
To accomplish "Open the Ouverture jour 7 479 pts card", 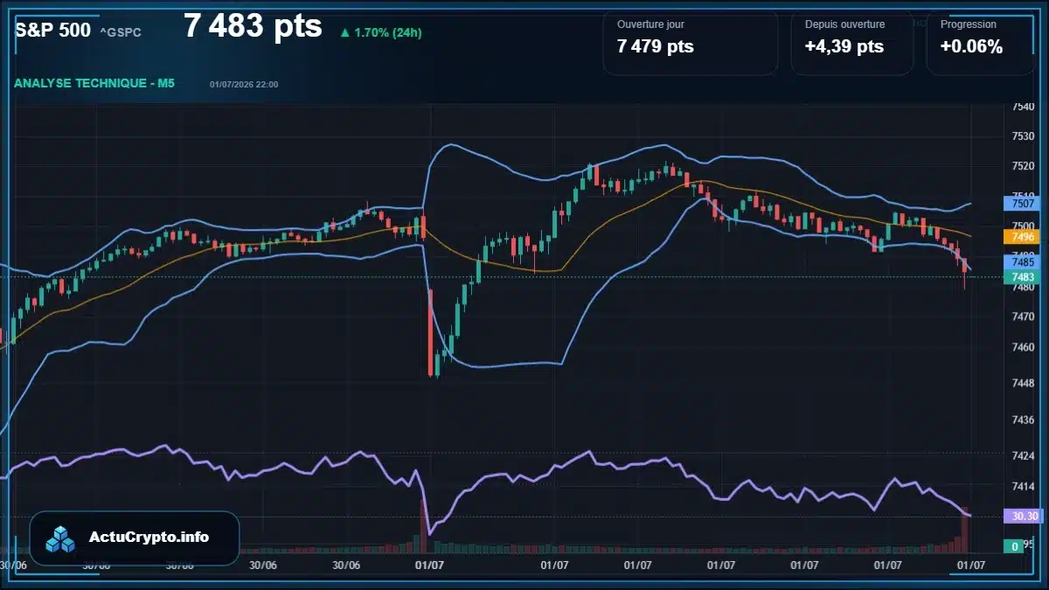I will pos(690,43).
